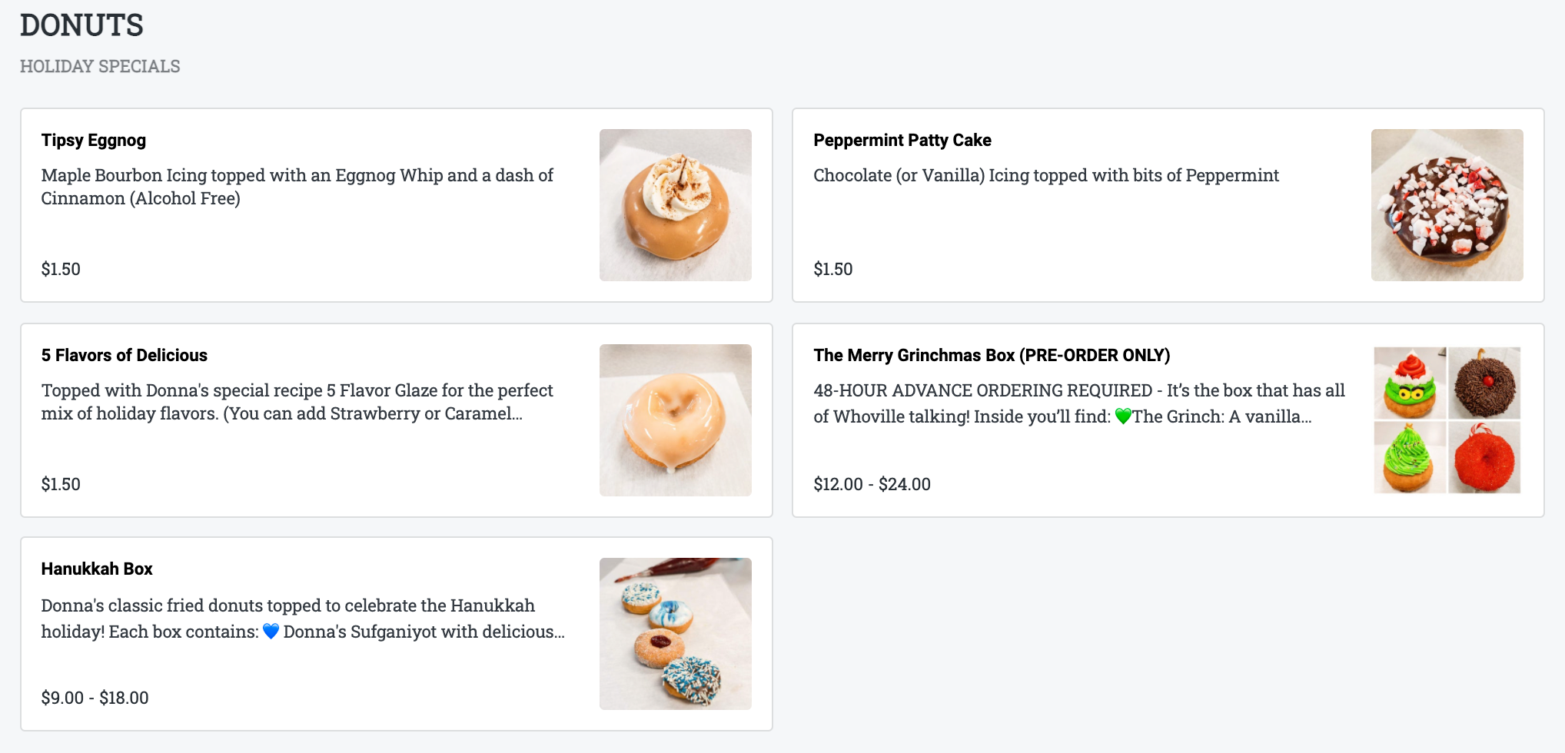
Task: Click the HOLIDAY SPECIALS subheading
Action: pyautogui.click(x=100, y=66)
